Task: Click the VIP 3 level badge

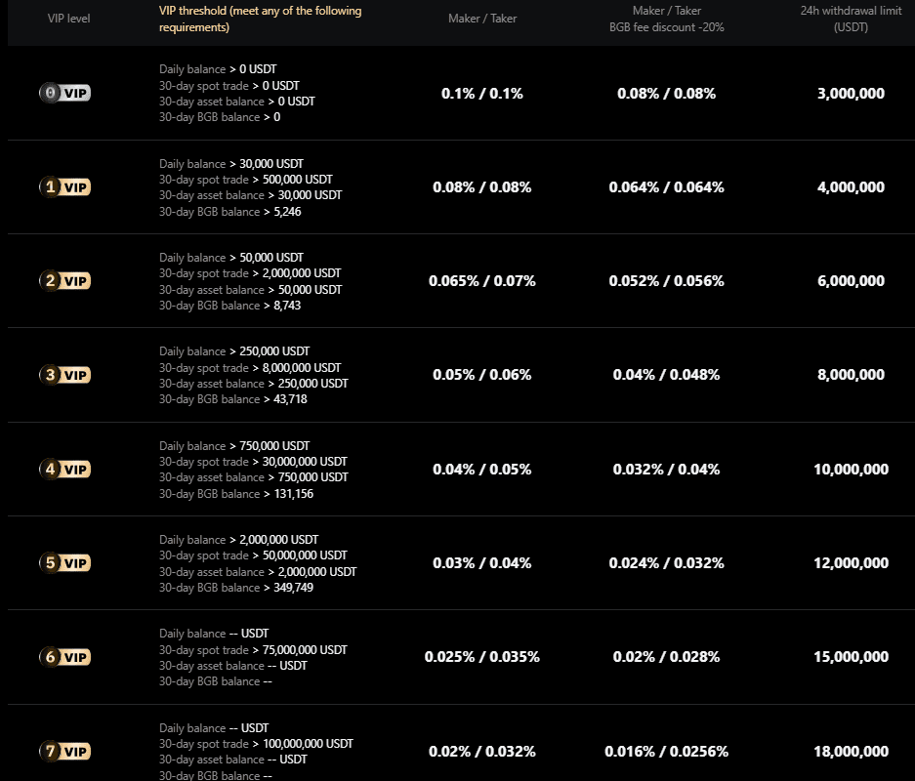Action: [65, 375]
